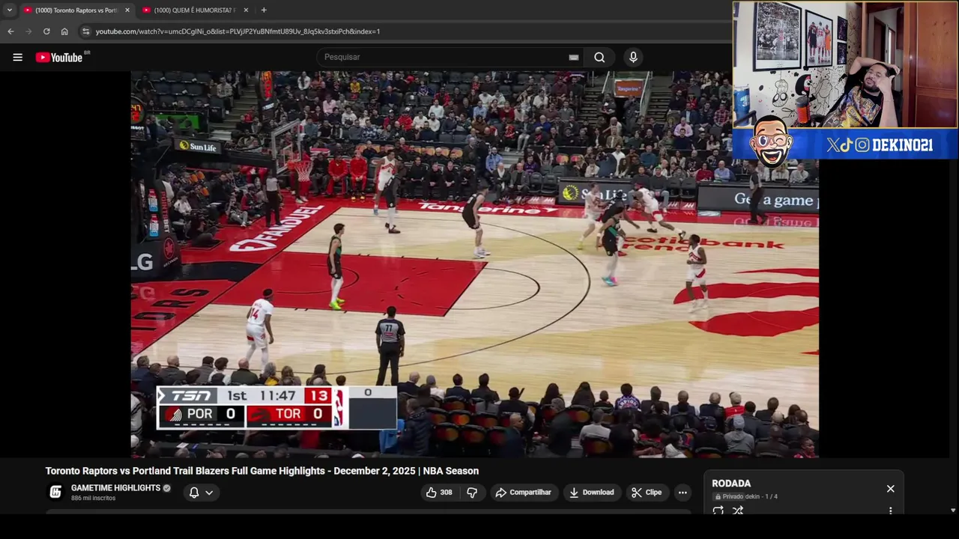Click the video player to pause playback
The height and width of the screenshot is (539, 959).
474,264
